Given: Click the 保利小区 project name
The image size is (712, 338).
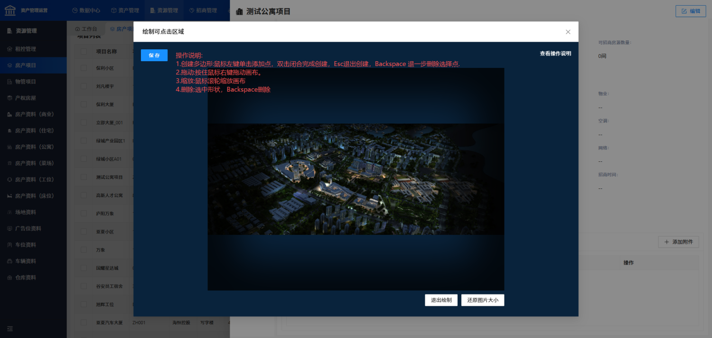Looking at the screenshot, I should click(x=105, y=68).
